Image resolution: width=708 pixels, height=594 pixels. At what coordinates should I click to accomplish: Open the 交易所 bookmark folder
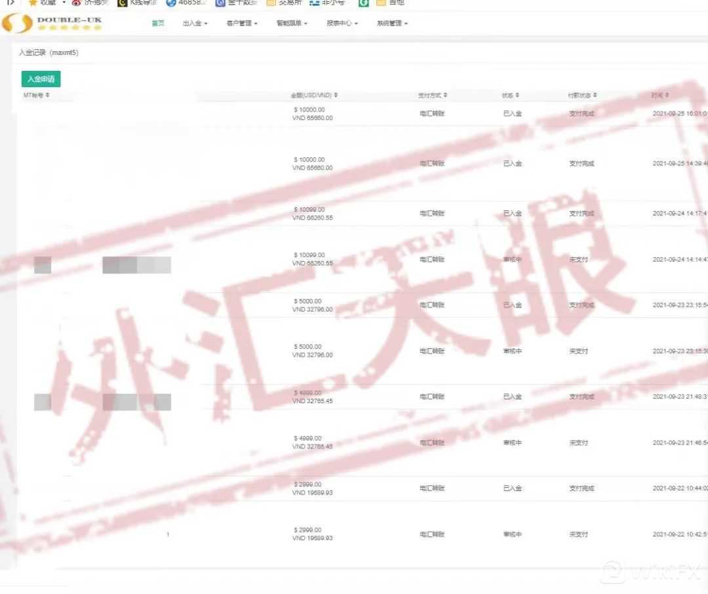pos(284,3)
